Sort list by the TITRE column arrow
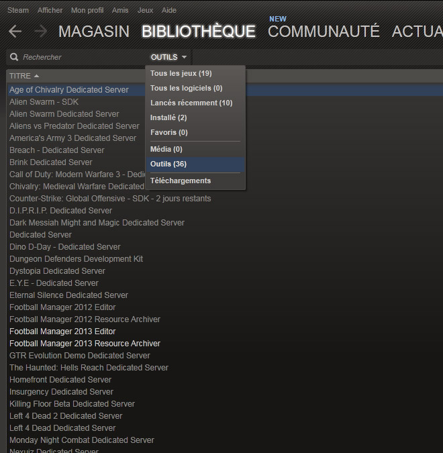The width and height of the screenshot is (443, 453). 36,76
